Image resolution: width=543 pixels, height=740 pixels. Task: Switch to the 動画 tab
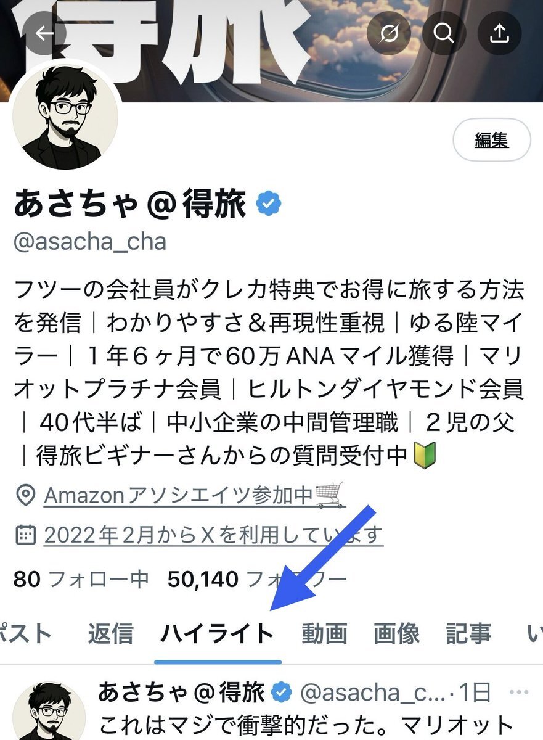325,634
